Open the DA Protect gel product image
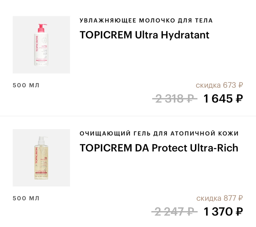 tap(41, 158)
